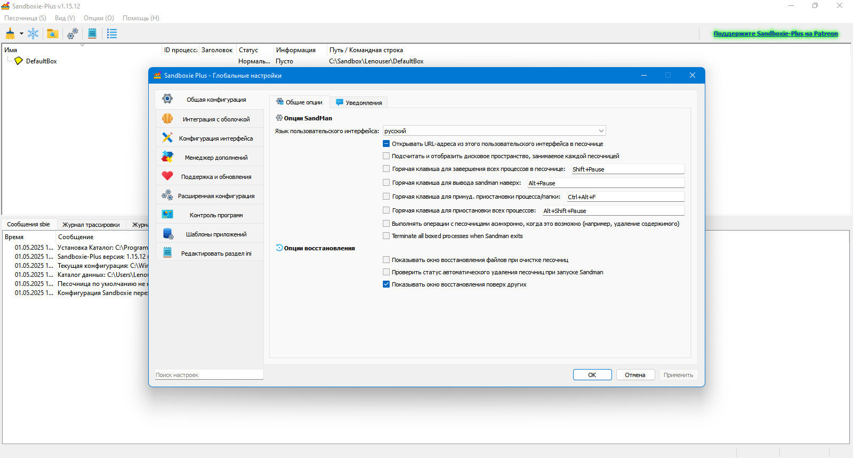
Task: Enable hotkey for приостановки всех процессов checkbox
Action: coord(386,210)
